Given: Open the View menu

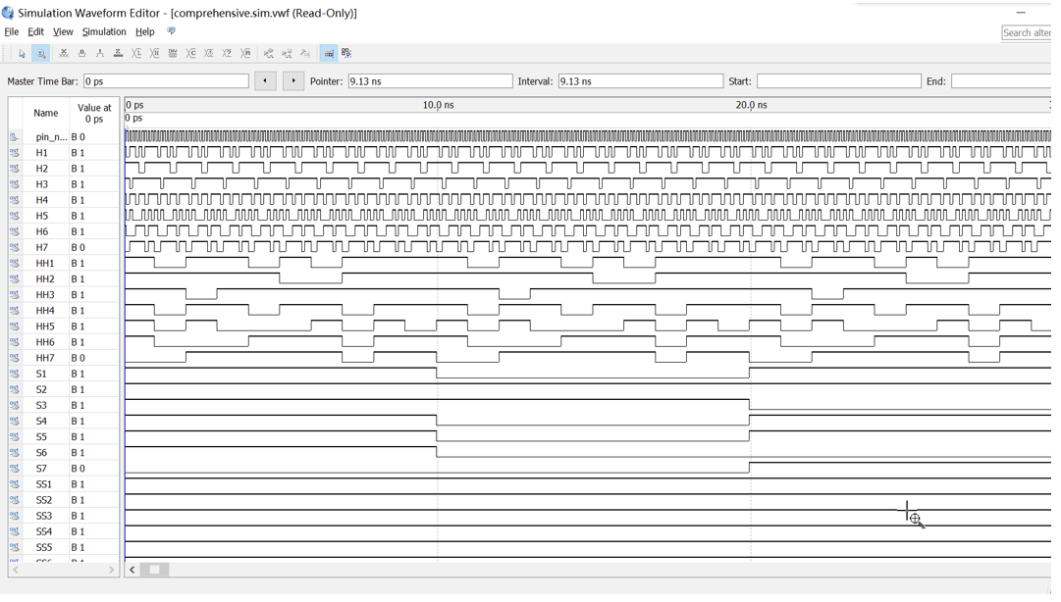Looking at the screenshot, I should click(x=63, y=31).
